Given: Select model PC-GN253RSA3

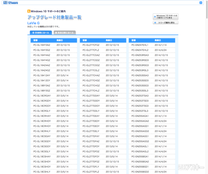Looking at the screenshot, I should click(x=140, y=55).
